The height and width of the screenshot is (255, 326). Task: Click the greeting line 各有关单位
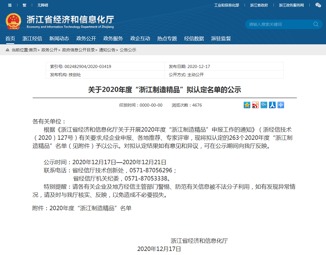(49, 121)
